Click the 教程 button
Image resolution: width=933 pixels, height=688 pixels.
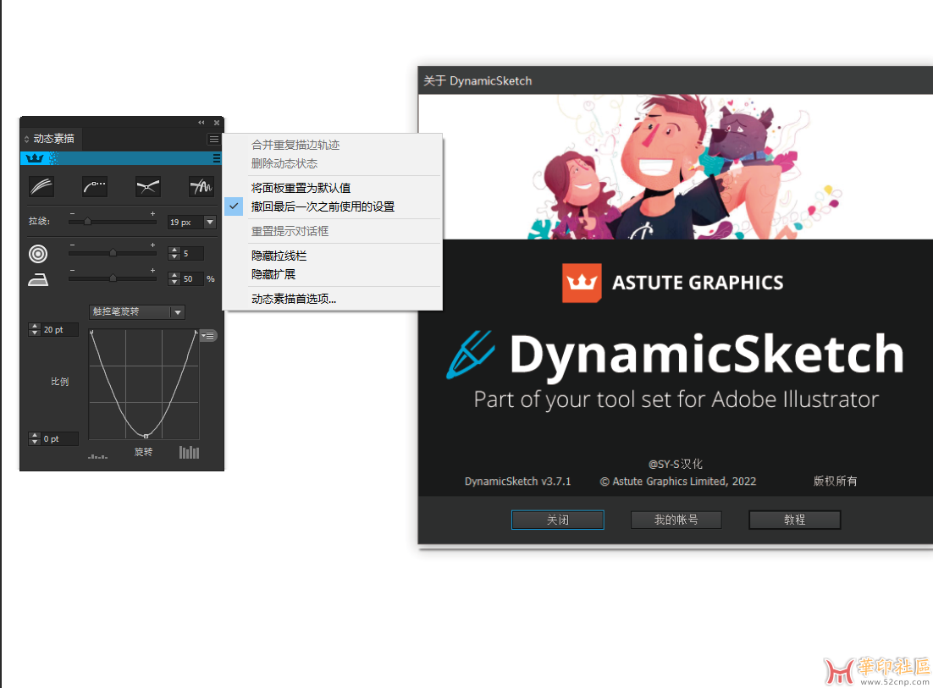(794, 520)
